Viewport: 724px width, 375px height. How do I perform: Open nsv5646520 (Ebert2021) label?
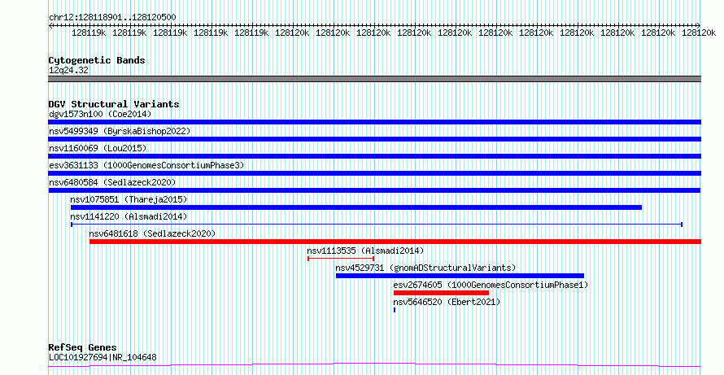point(447,302)
